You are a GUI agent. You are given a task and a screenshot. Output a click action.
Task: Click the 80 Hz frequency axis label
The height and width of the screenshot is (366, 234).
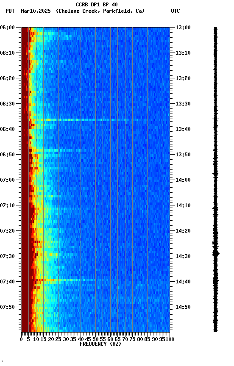pyautogui.click(x=140, y=339)
